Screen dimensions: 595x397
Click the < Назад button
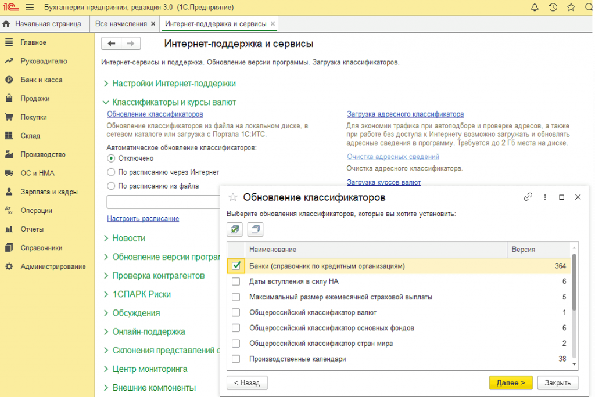(x=247, y=382)
